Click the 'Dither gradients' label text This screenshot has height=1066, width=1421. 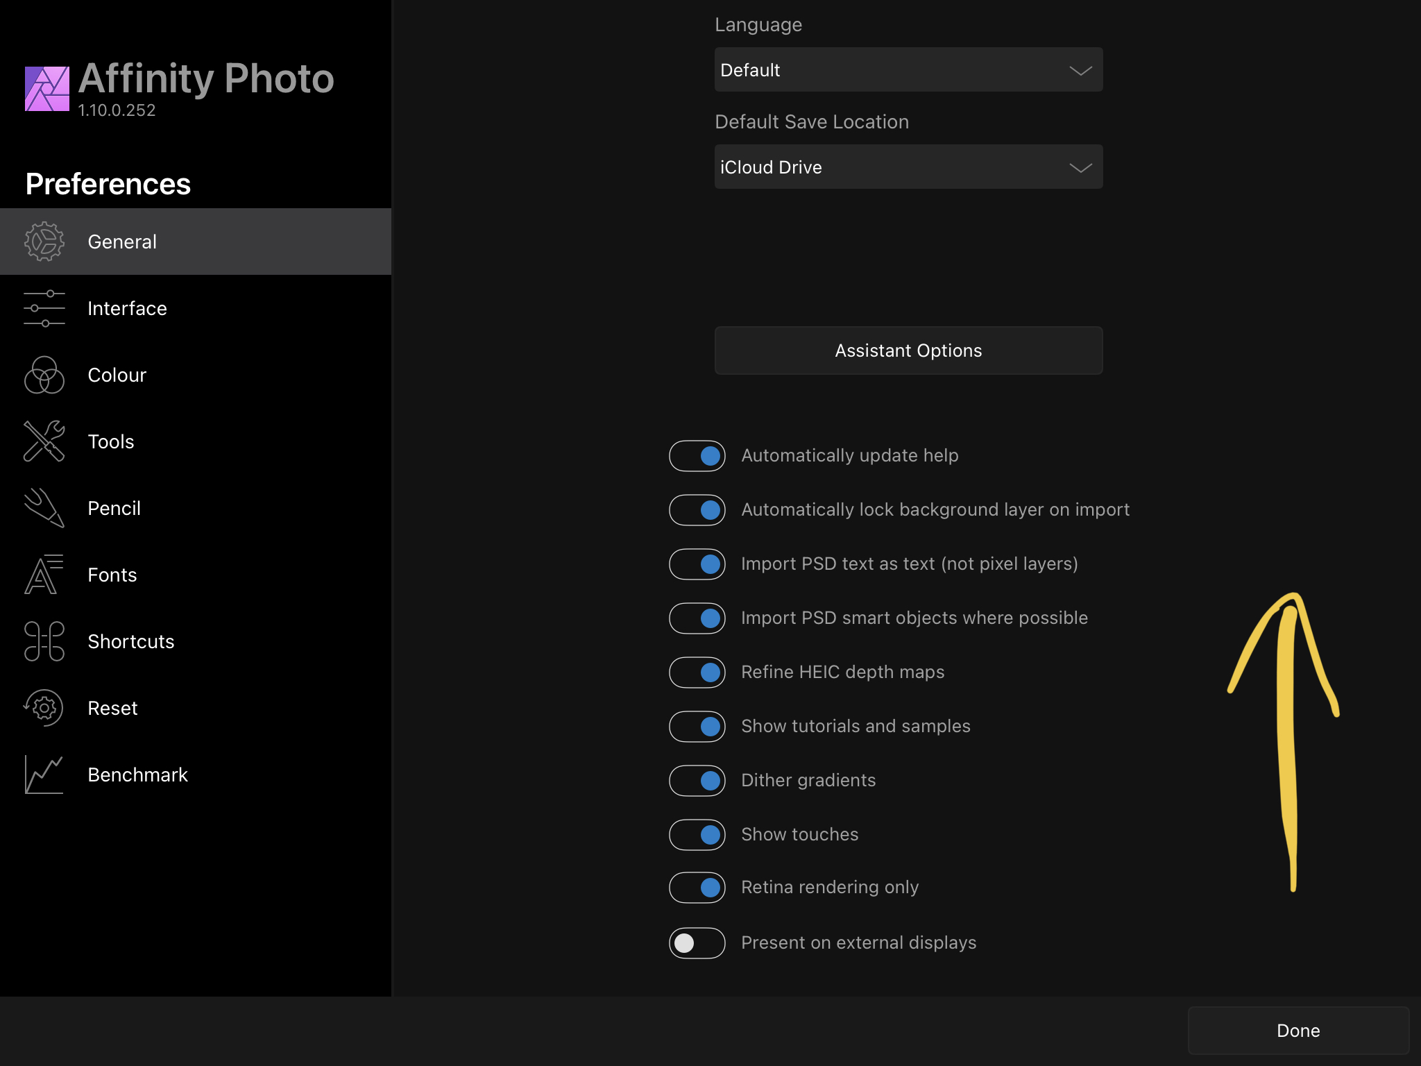click(808, 780)
